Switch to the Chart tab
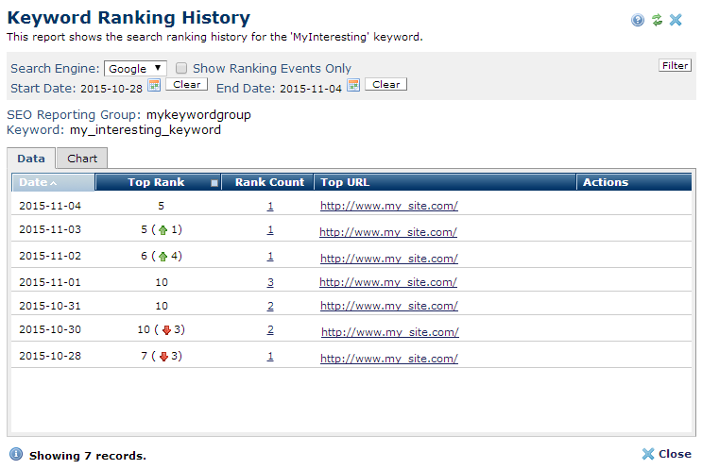 [x=82, y=159]
